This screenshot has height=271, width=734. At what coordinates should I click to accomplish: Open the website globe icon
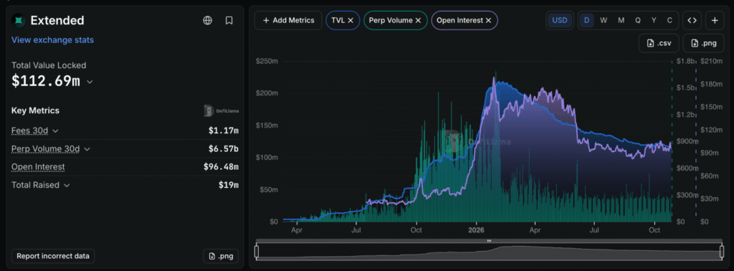pos(208,21)
